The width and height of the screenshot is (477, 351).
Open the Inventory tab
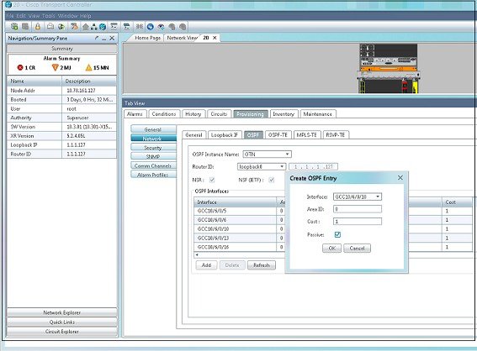point(284,114)
